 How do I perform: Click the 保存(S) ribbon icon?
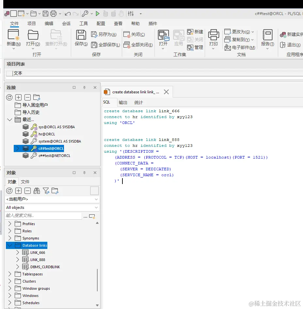[x=81, y=35]
